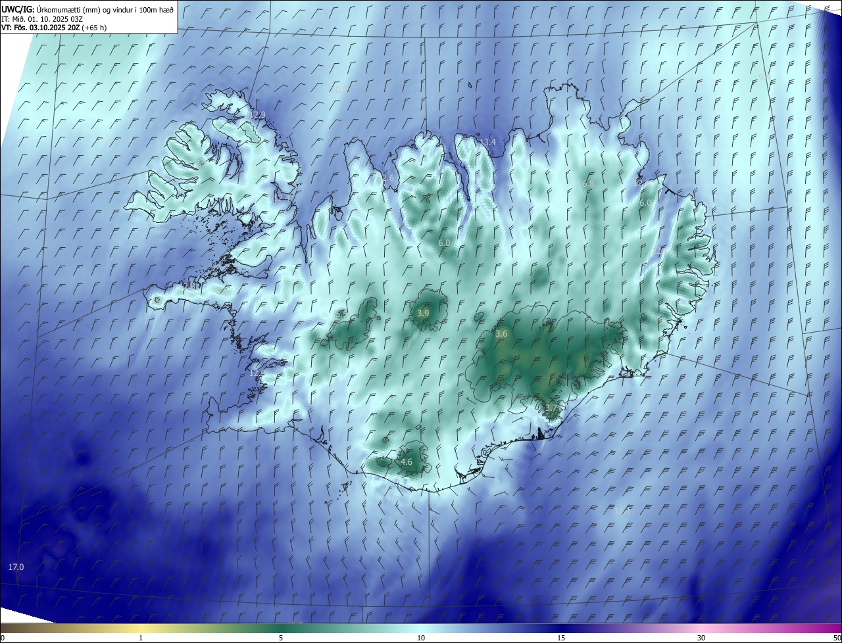842x643 pixels.
Task: Click the '50' tick on the color scale
Action: [x=836, y=638]
